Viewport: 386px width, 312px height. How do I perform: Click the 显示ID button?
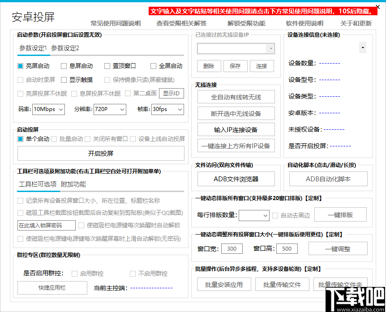[x=172, y=93]
